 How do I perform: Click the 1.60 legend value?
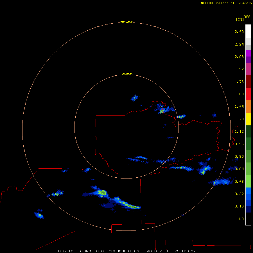point(239,94)
